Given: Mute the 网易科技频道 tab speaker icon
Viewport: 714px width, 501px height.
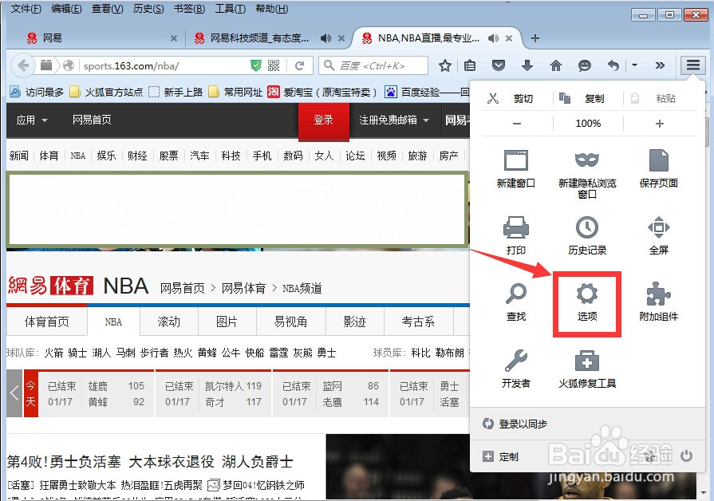Looking at the screenshot, I should pos(325,38).
